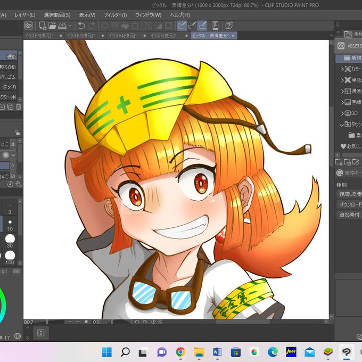Click the Invert selection toolbar icon
Viewport: 362px width, 362px height.
[159, 26]
